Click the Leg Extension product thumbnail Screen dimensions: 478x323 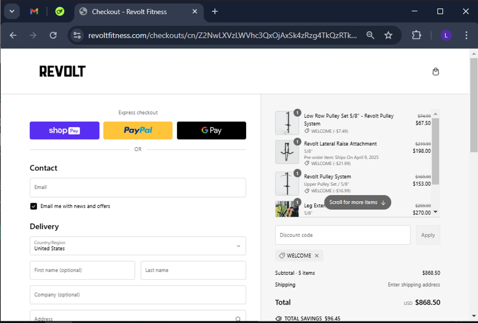click(x=287, y=209)
